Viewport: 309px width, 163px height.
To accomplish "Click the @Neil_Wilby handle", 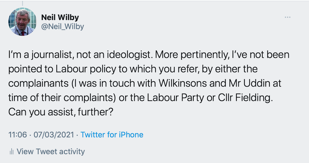I will coord(63,26).
